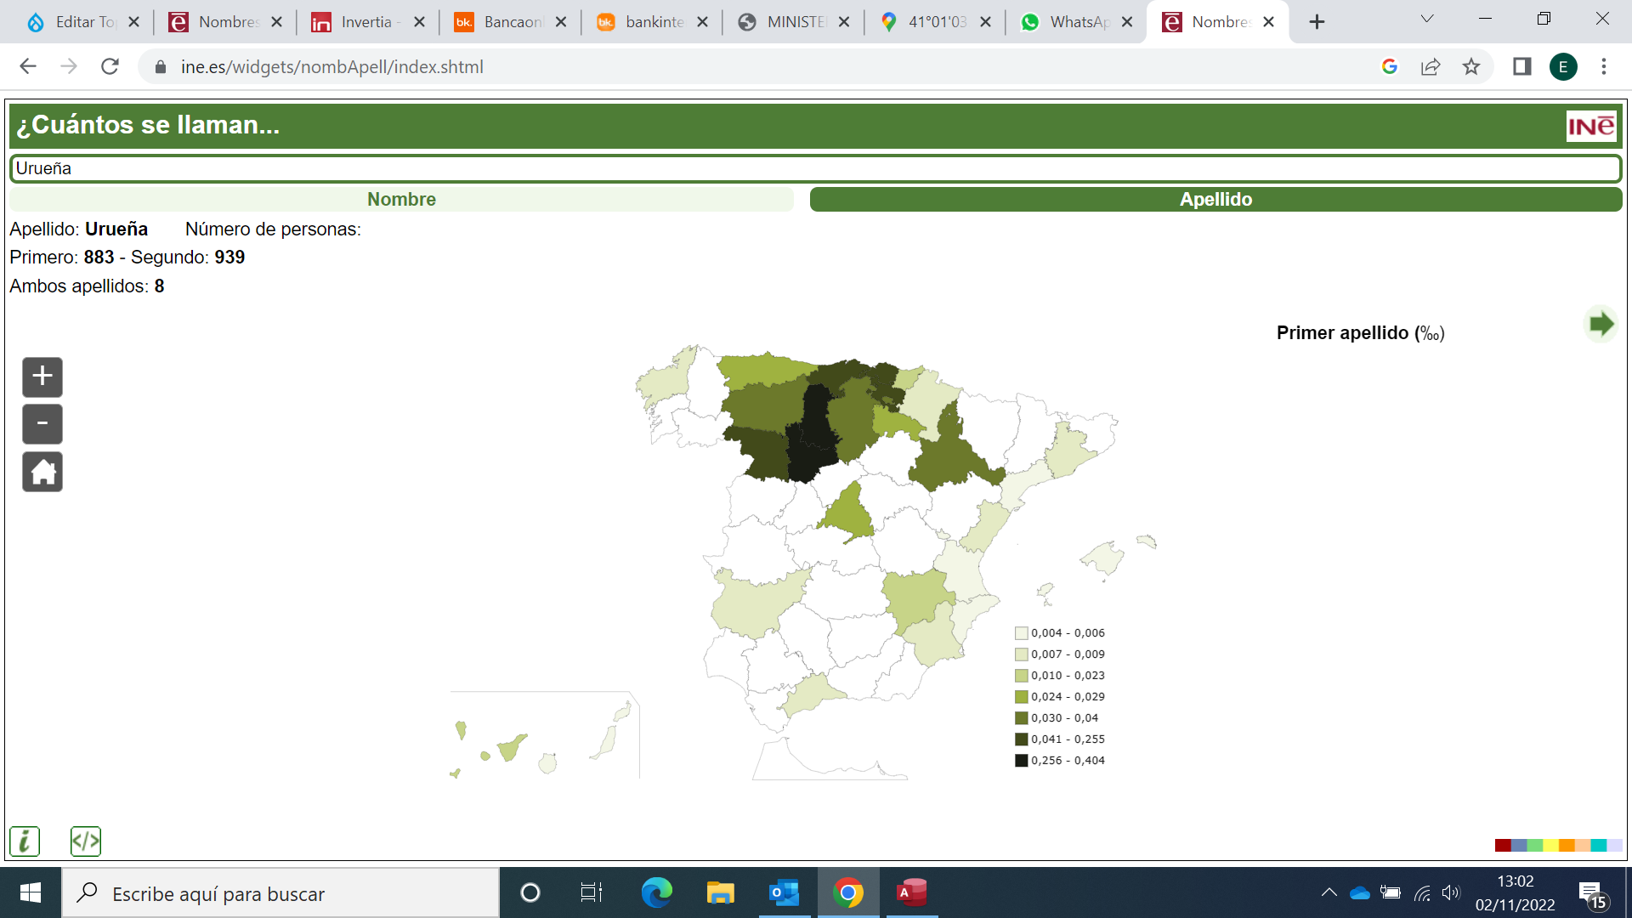Viewport: 1632px width, 918px height.
Task: Expand Chrome tab search dropdown arrow
Action: click(x=1427, y=20)
